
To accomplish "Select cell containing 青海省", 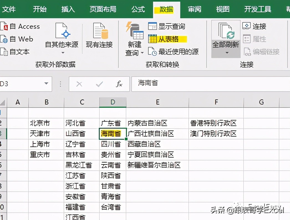I will (113, 197).
